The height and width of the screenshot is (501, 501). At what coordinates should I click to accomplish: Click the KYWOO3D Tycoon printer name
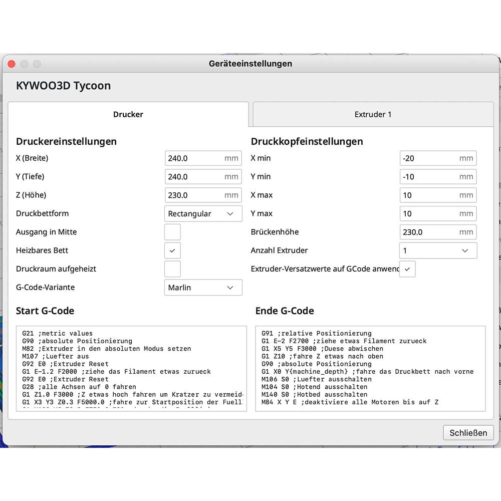click(x=63, y=86)
